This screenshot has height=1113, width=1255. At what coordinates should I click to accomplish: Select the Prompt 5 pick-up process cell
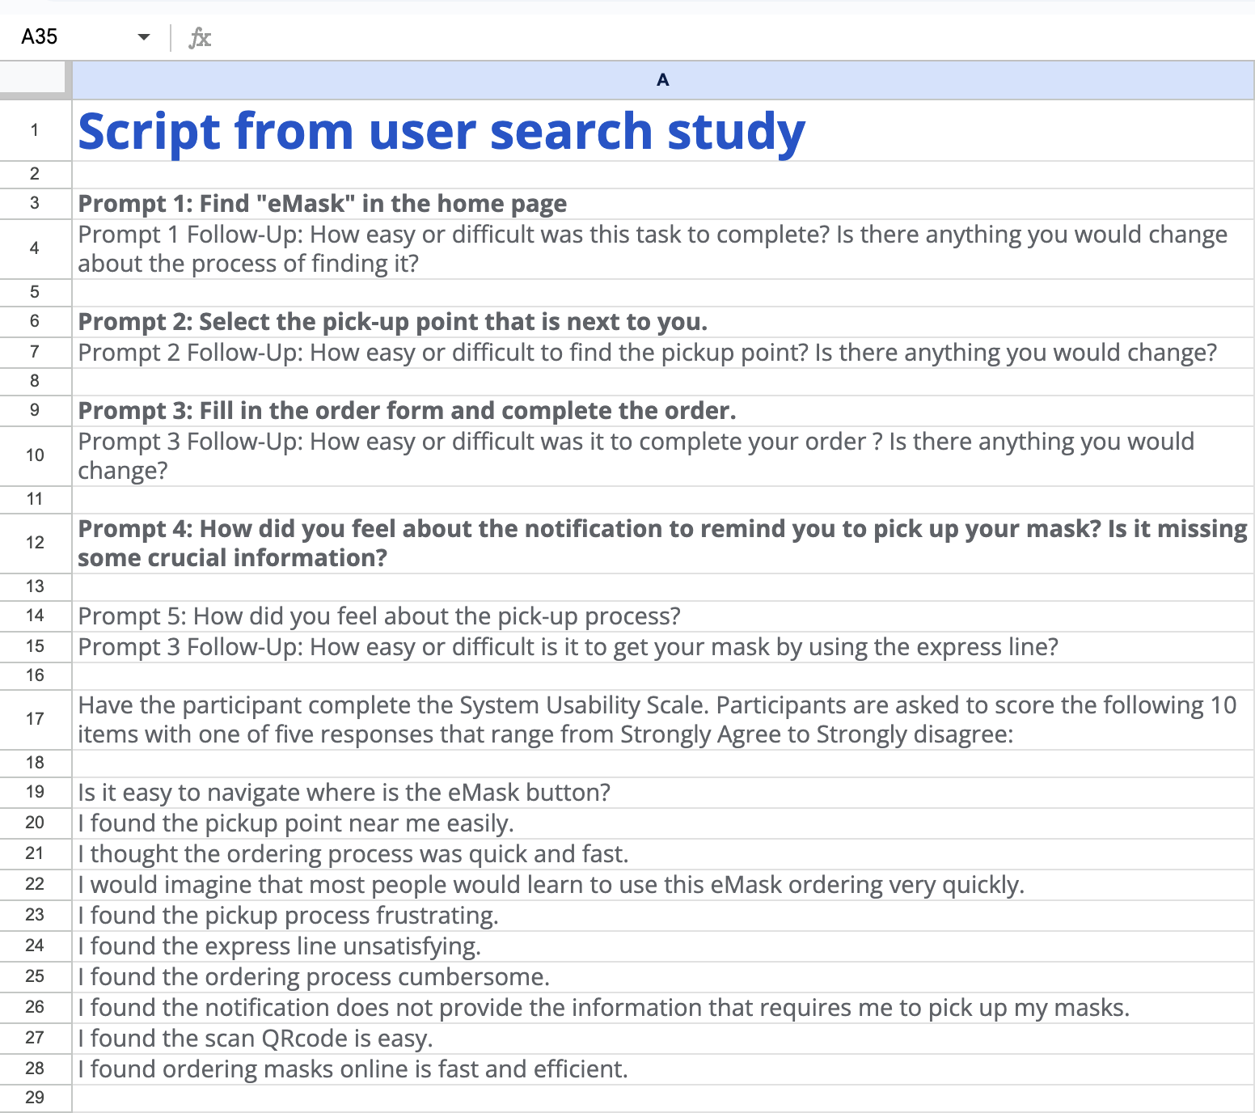[x=663, y=616]
